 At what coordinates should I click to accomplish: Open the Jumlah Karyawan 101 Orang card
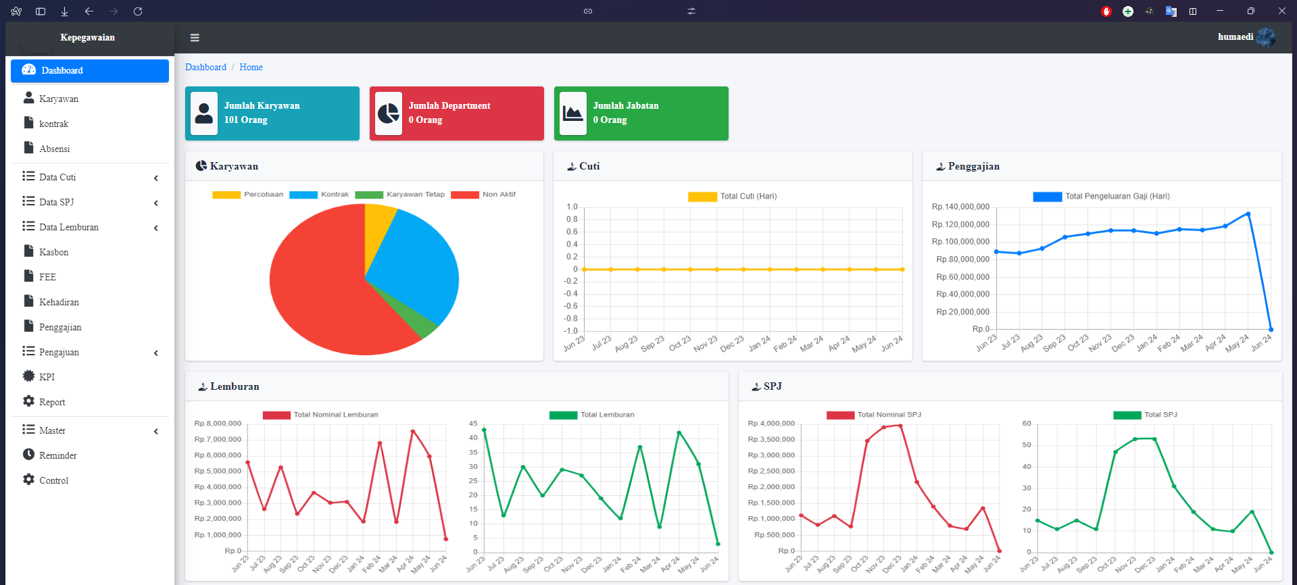click(272, 113)
